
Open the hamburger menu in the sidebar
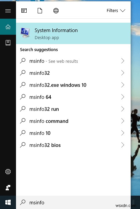click(8, 11)
